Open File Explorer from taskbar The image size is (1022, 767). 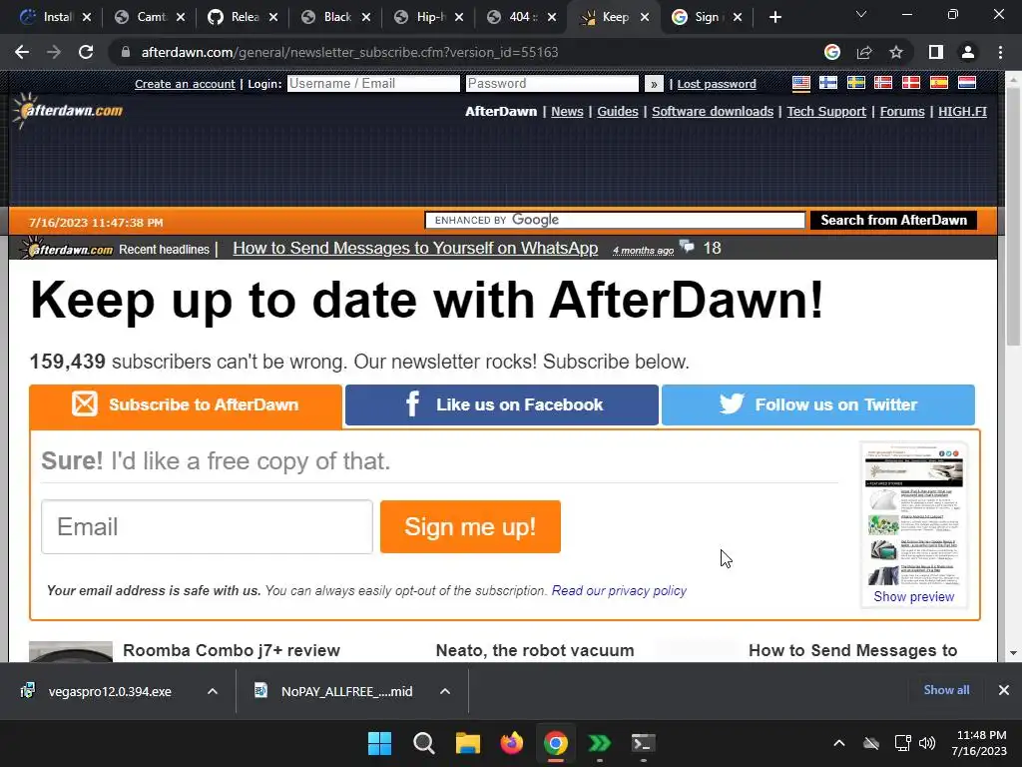click(x=467, y=743)
